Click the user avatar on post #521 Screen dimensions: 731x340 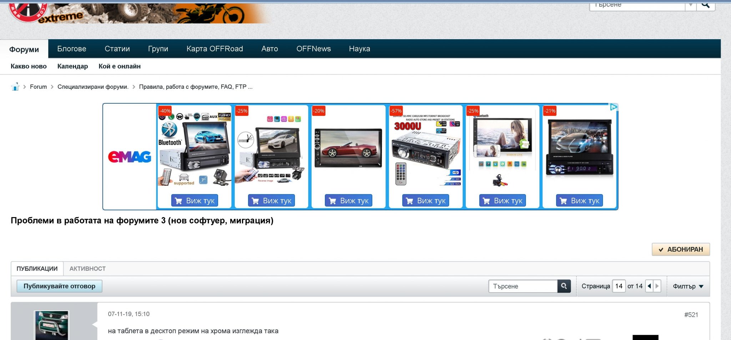[x=51, y=325]
